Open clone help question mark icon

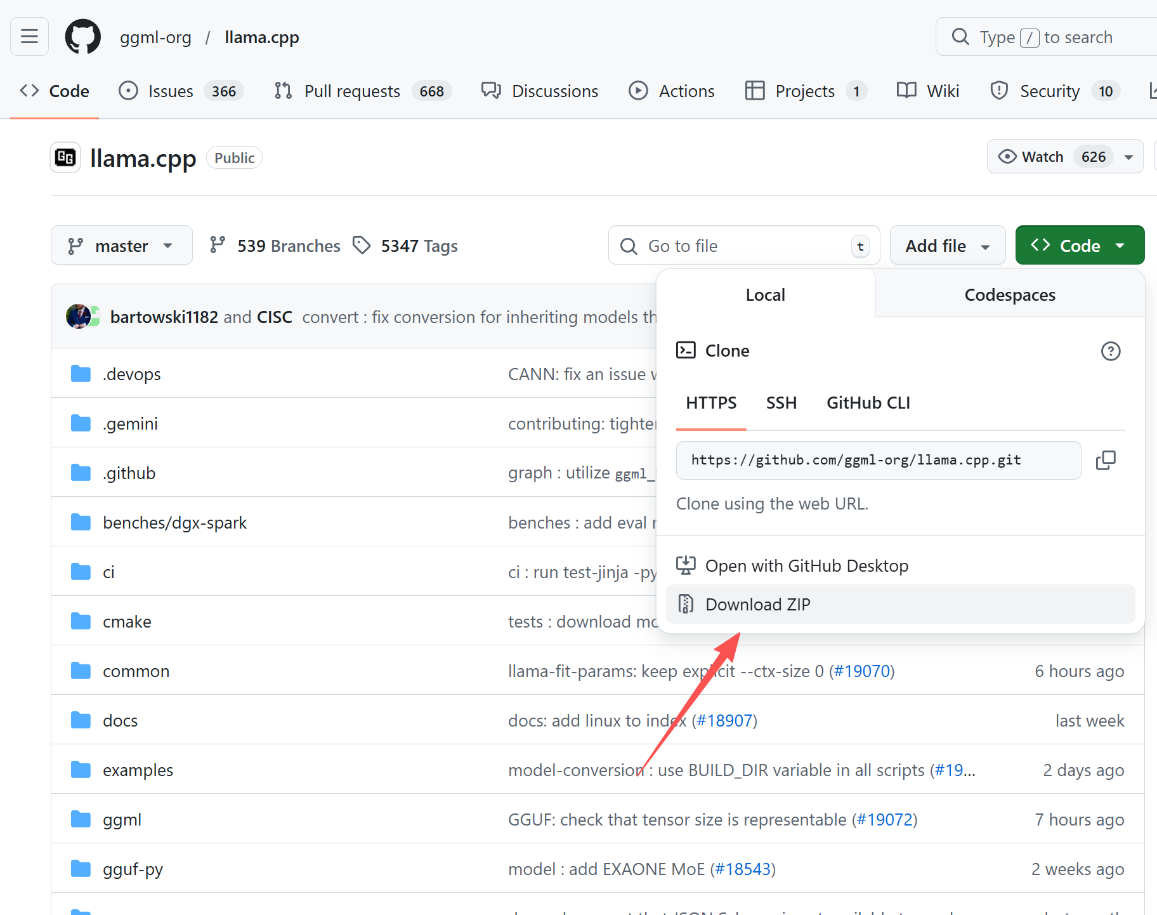(1111, 351)
